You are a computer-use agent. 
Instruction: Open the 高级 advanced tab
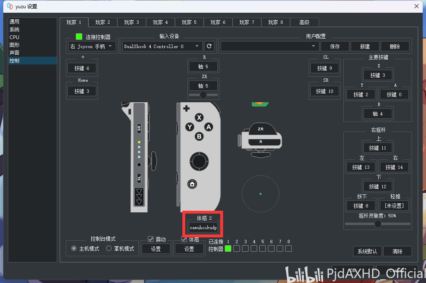304,22
